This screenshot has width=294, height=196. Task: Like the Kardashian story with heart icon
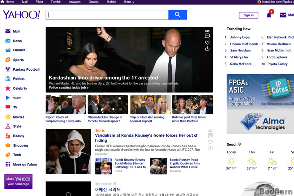click(207, 43)
